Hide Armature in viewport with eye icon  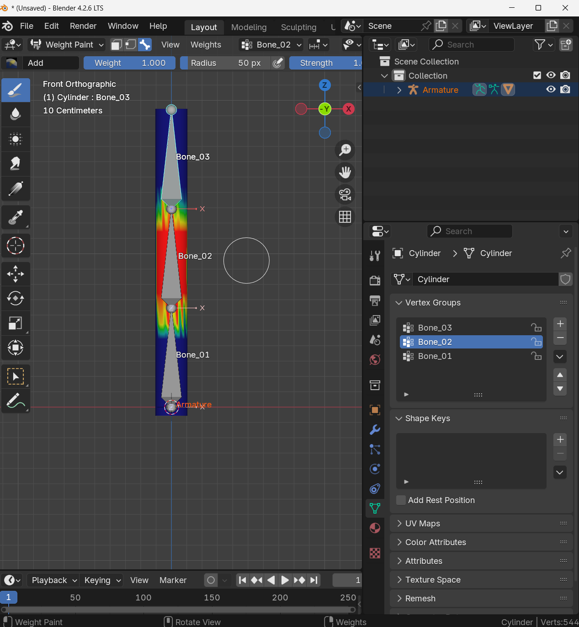click(x=551, y=90)
